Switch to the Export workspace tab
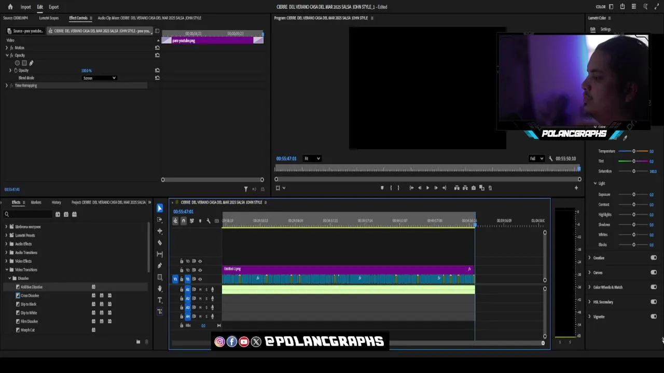Screen dimensions: 664x373 (x=53, y=7)
